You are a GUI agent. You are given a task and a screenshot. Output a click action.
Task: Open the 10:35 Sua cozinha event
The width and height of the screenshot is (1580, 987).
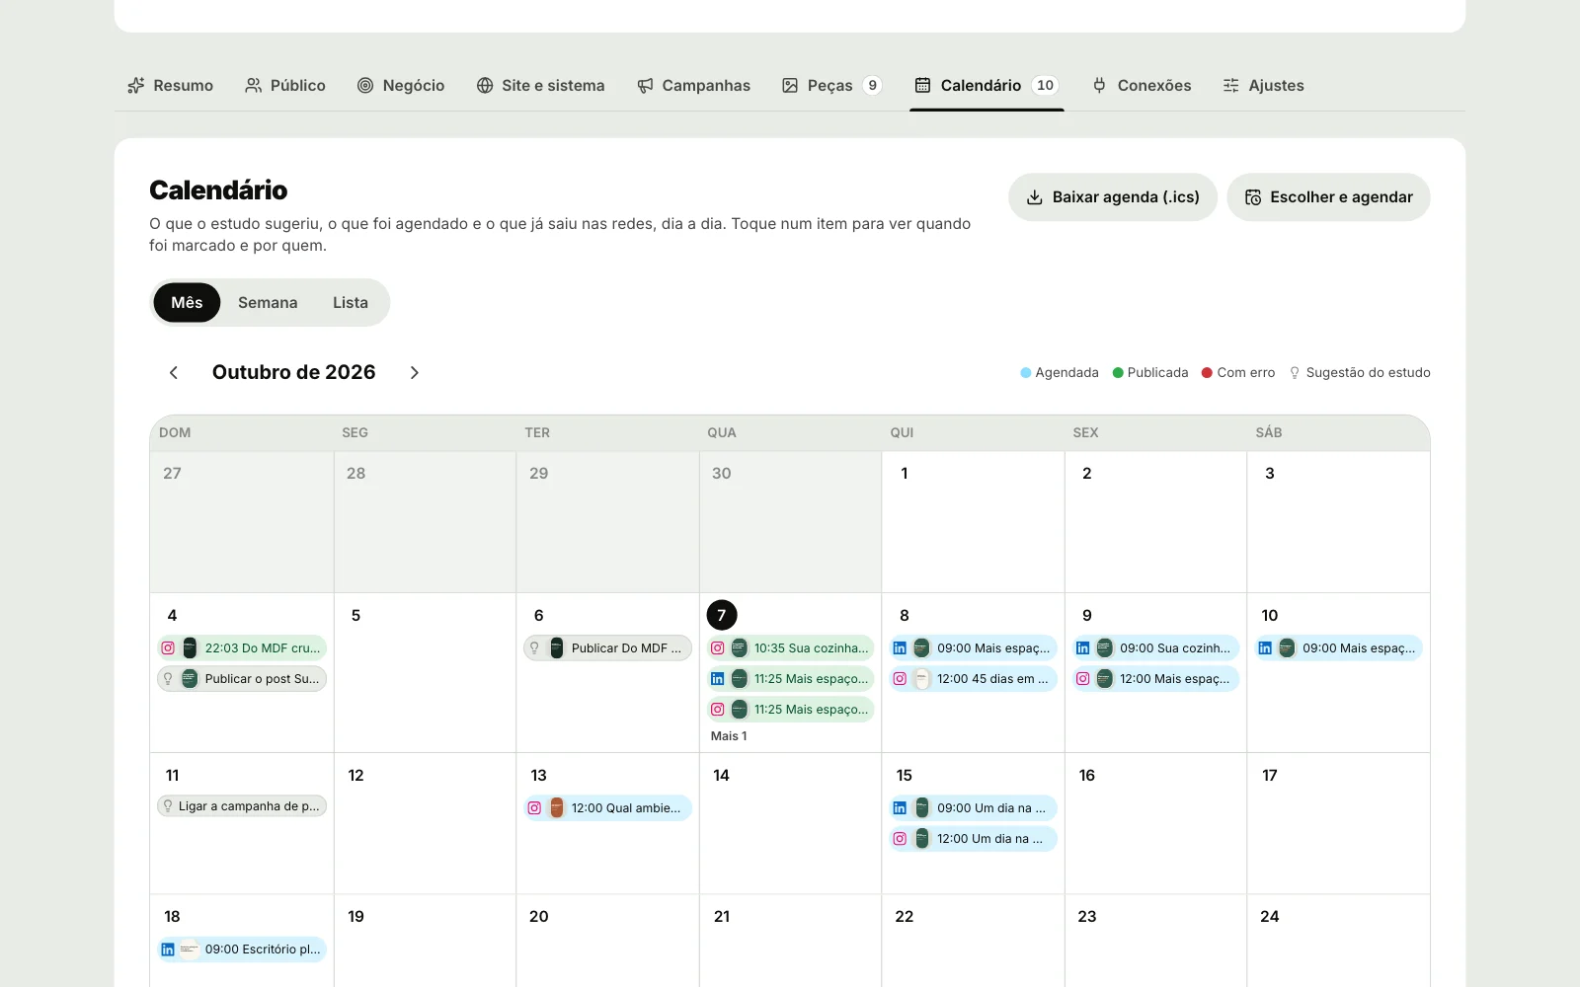coord(790,648)
